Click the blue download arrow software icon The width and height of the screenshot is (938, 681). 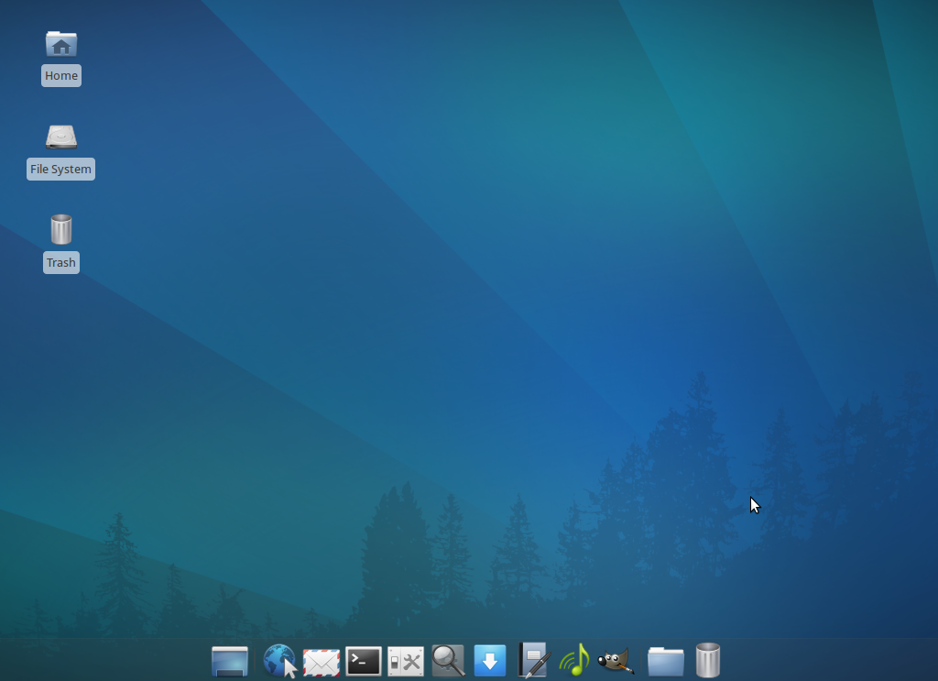pos(490,661)
